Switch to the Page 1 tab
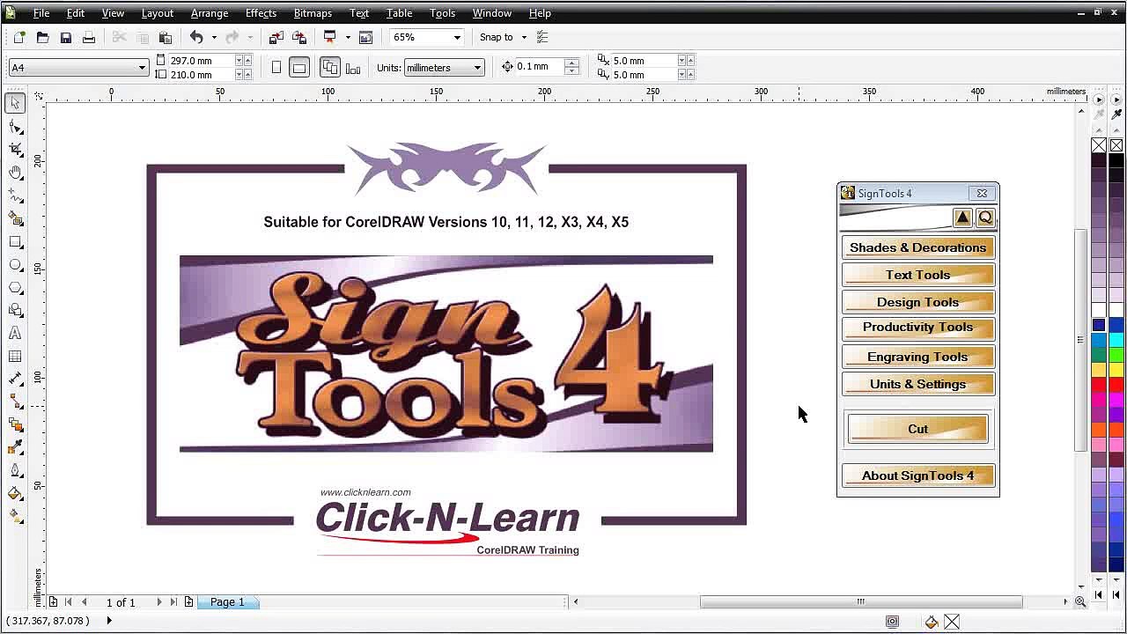The width and height of the screenshot is (1127, 634). [x=227, y=602]
